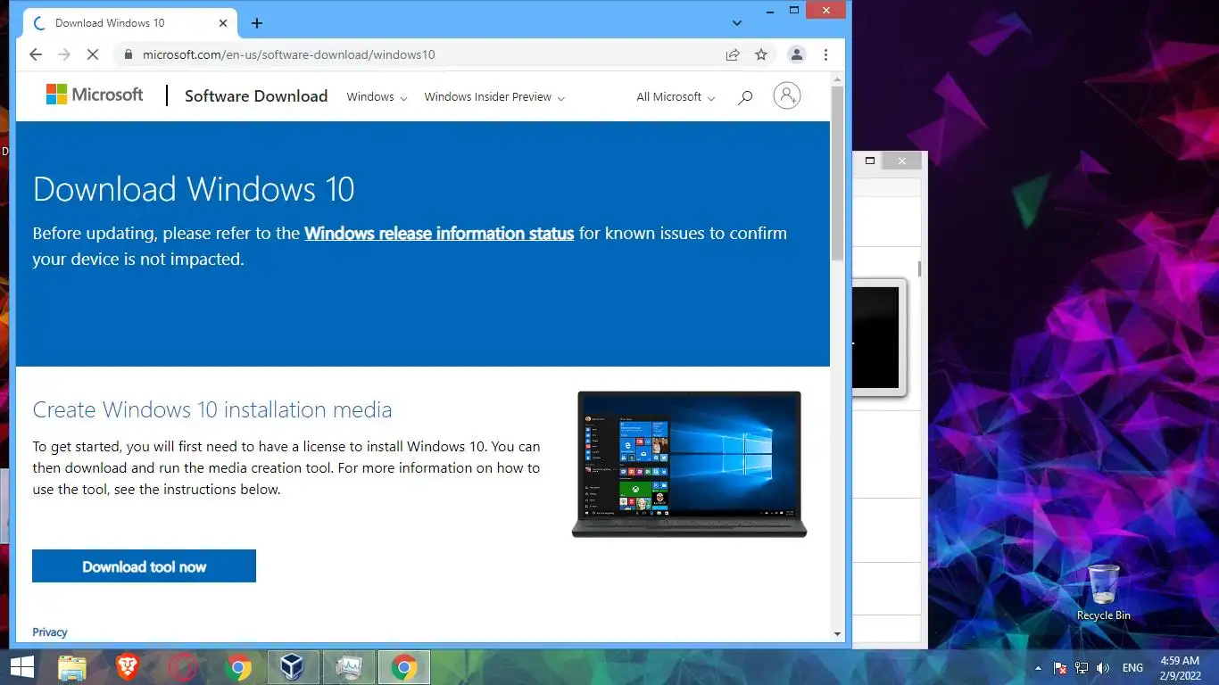Viewport: 1219px width, 685px height.
Task: Click the Chrome back arrow
Action: [36, 54]
